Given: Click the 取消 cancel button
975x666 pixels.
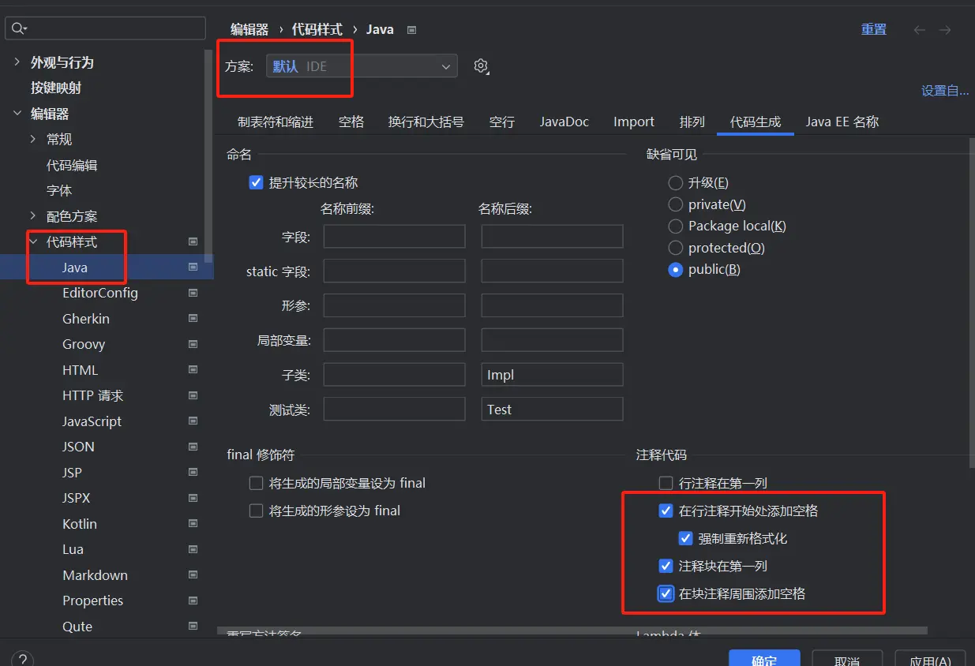Looking at the screenshot, I should point(846,660).
